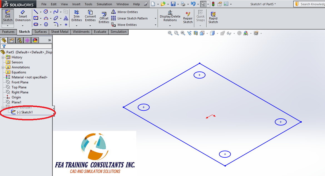Click the Zoom to Fit icon
325x176 pixels.
pyautogui.click(x=170, y=33)
